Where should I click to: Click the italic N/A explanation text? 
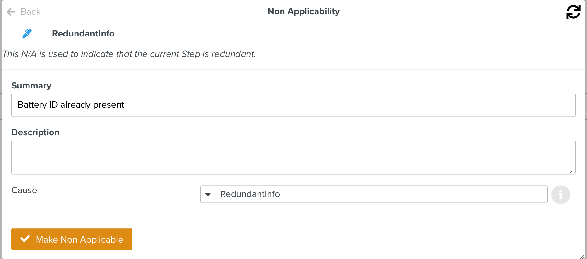129,54
